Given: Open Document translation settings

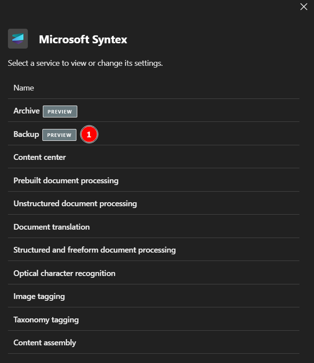Looking at the screenshot, I should (x=52, y=227).
